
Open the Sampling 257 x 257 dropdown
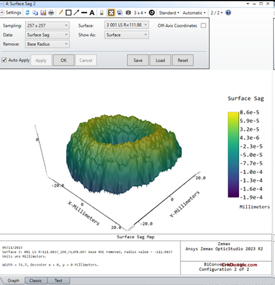point(47,25)
